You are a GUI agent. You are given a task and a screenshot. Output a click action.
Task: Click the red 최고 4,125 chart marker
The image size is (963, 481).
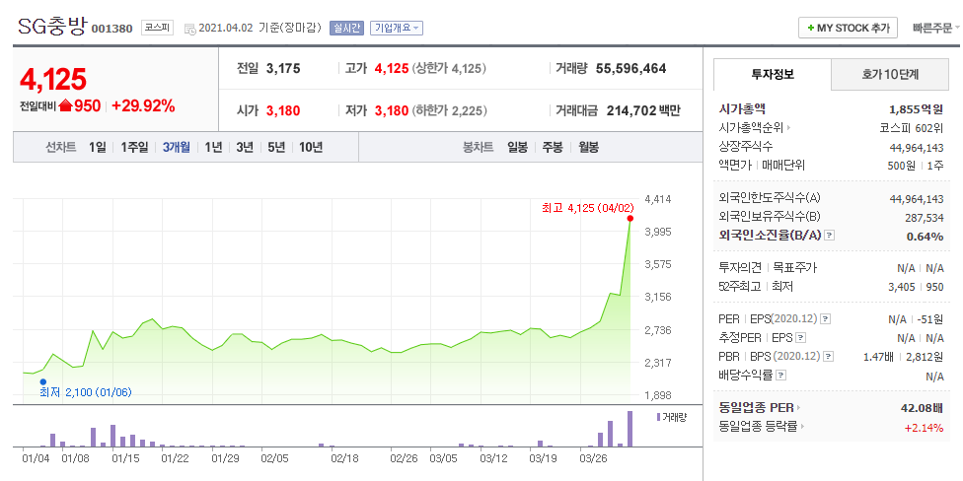630,219
